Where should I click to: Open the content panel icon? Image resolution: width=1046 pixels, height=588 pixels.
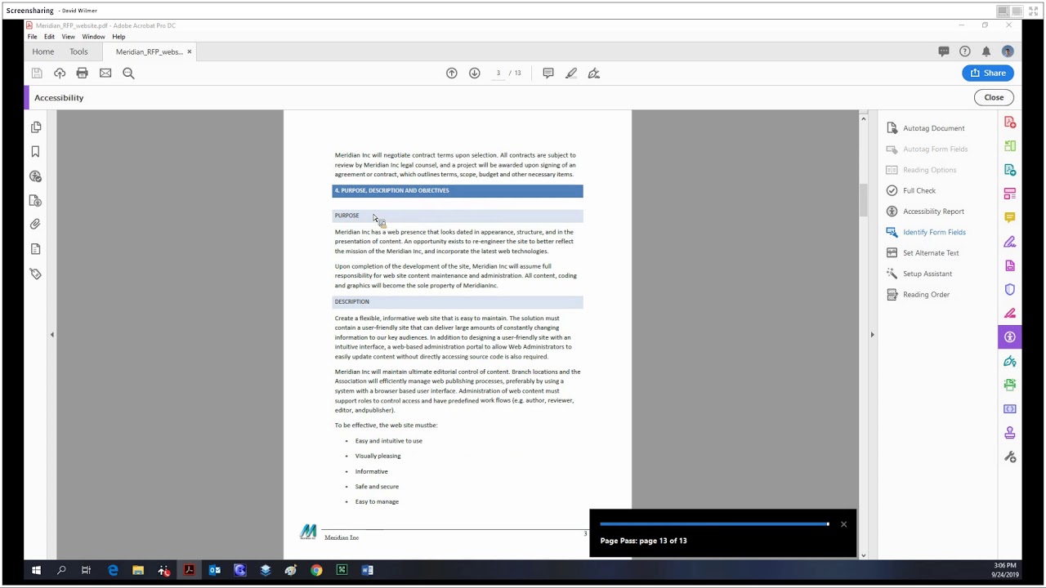click(x=36, y=249)
